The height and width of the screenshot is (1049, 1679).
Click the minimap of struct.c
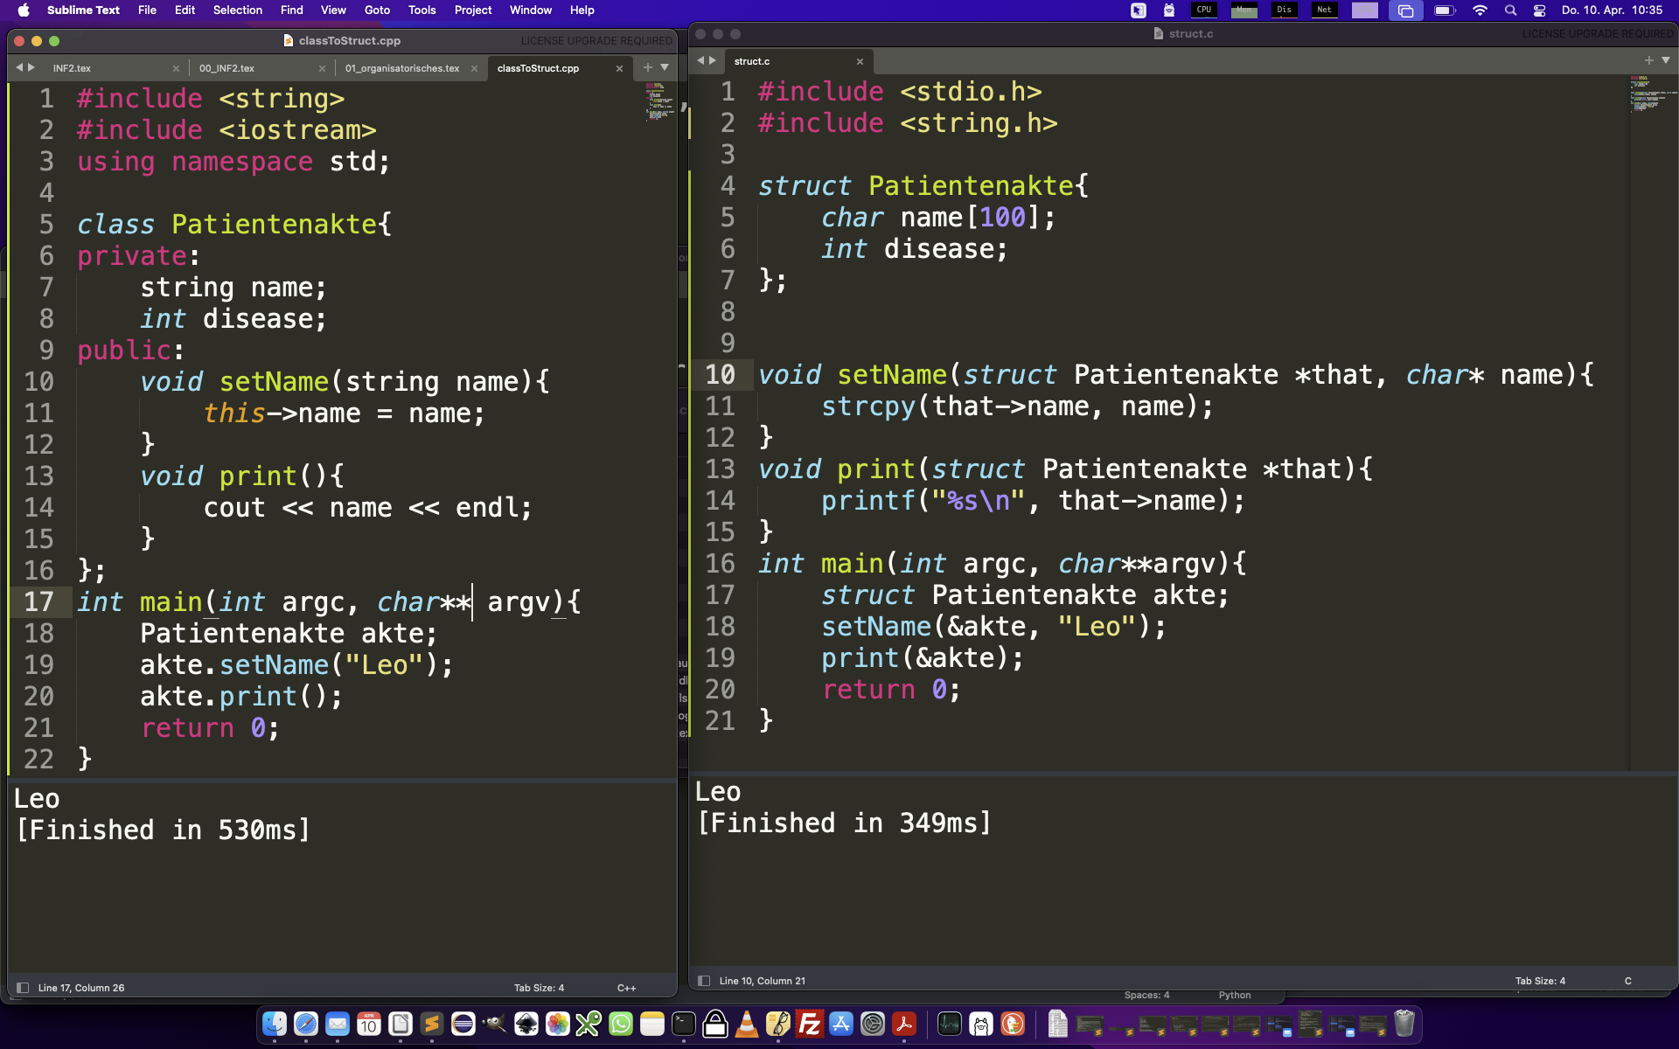point(1653,94)
